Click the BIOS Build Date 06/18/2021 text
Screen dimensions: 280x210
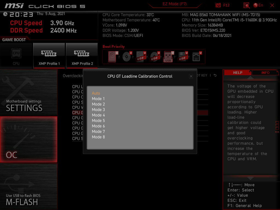tap(207, 36)
